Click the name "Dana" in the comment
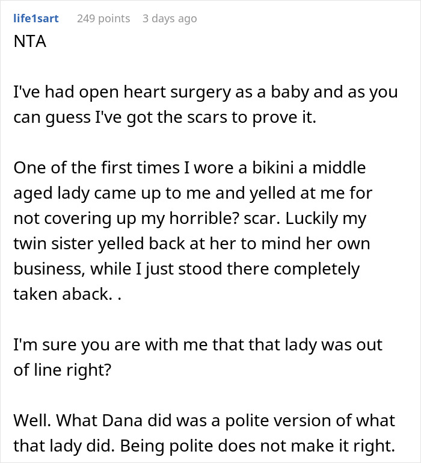 (x=138, y=420)
